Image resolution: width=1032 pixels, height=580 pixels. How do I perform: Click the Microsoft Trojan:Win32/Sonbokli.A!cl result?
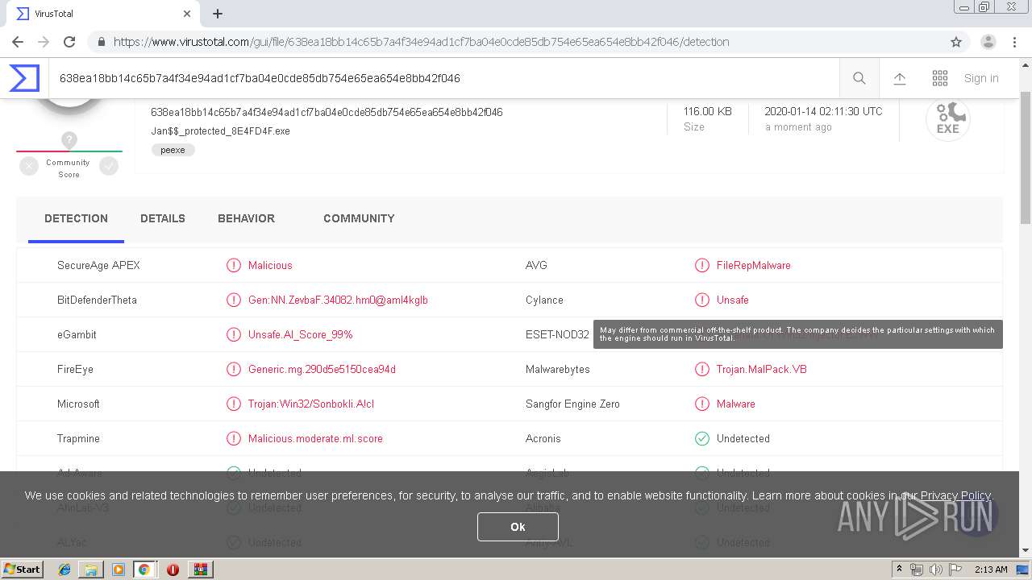click(310, 404)
